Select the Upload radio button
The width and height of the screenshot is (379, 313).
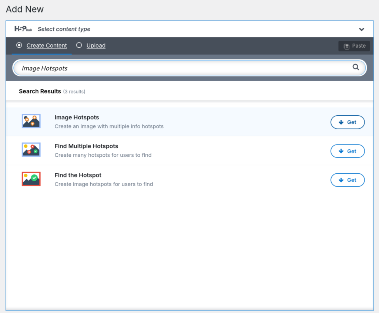click(79, 45)
